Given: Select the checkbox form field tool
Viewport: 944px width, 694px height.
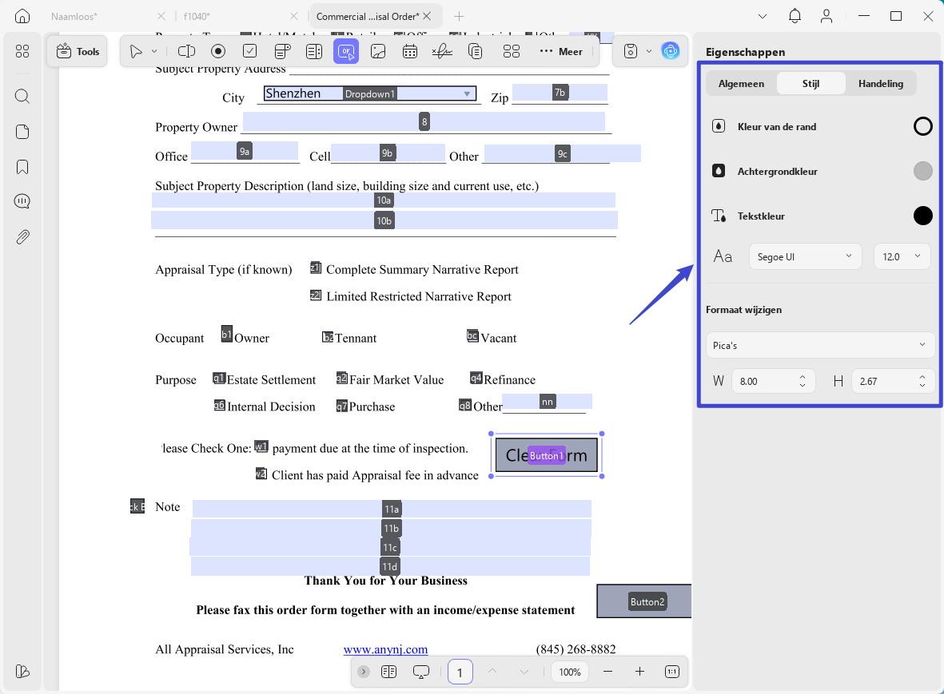Looking at the screenshot, I should click(250, 52).
